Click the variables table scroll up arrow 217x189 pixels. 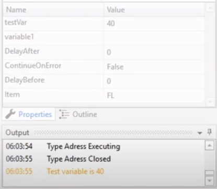210,8
